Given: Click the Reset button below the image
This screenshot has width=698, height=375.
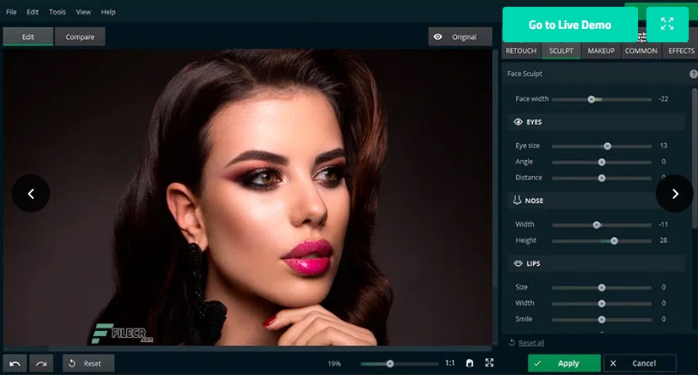Looking at the screenshot, I should point(89,363).
